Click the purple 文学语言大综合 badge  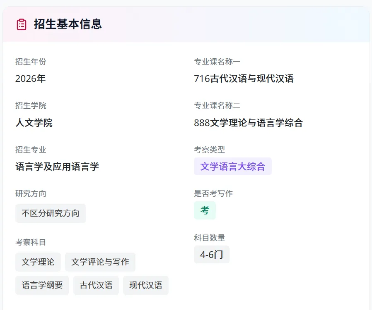(233, 167)
